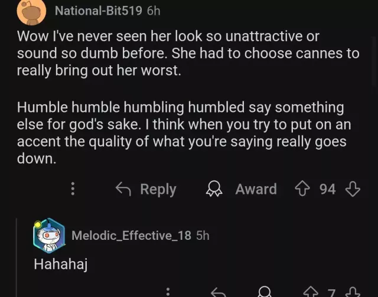The width and height of the screenshot is (378, 297).
Task: Open three-dot options under Hahahaj reply
Action: [168, 292]
